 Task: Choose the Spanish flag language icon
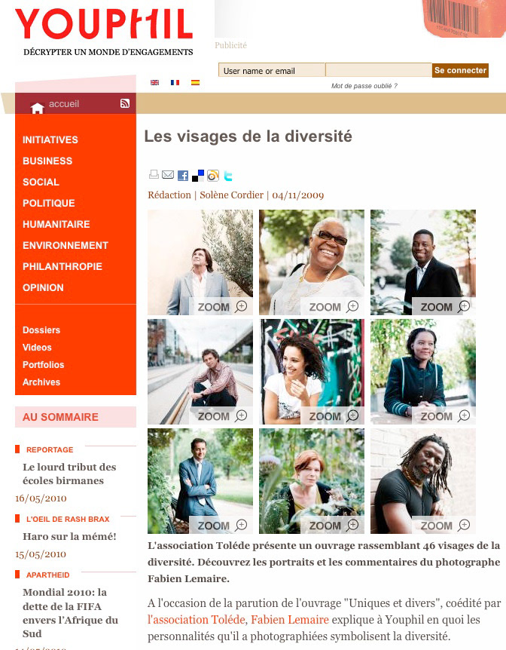pos(195,82)
